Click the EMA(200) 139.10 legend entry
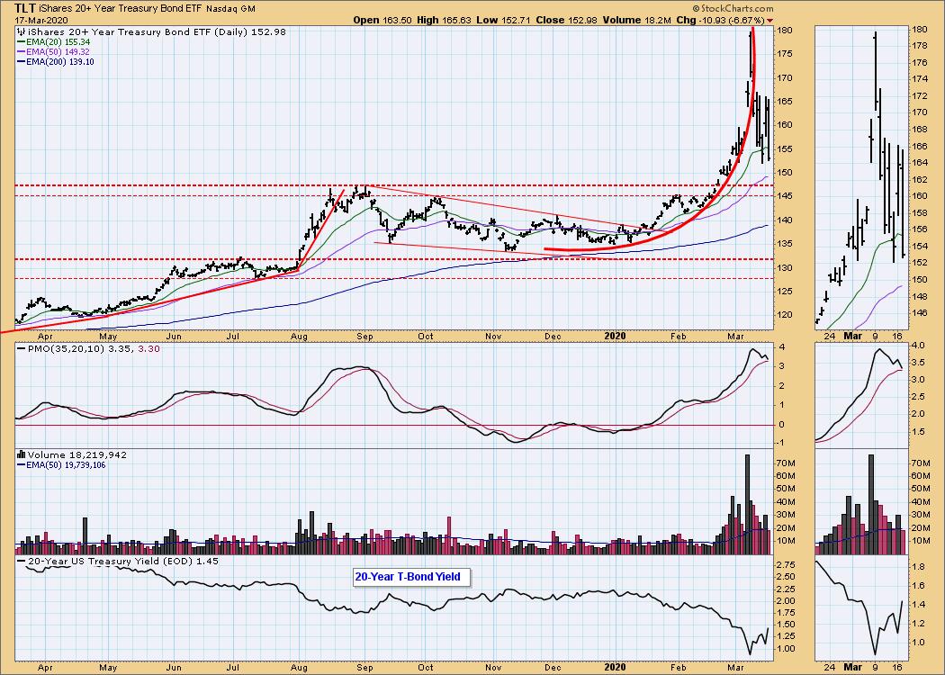This screenshot has height=675, width=945. tap(57, 61)
